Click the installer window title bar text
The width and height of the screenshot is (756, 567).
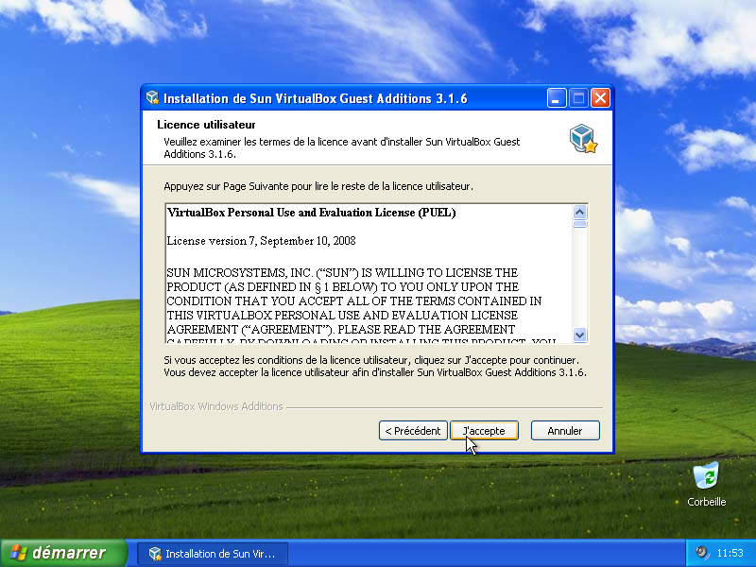click(x=315, y=98)
